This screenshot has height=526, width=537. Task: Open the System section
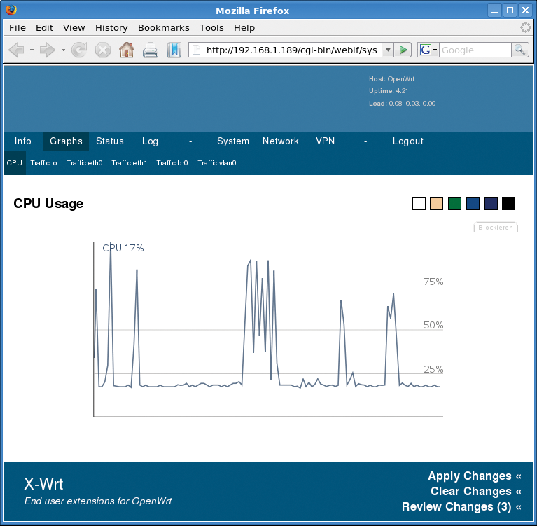[x=233, y=141]
